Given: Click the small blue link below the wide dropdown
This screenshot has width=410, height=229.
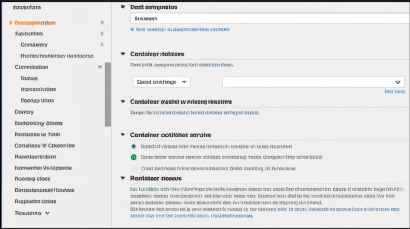Looking at the screenshot, I should [394, 92].
